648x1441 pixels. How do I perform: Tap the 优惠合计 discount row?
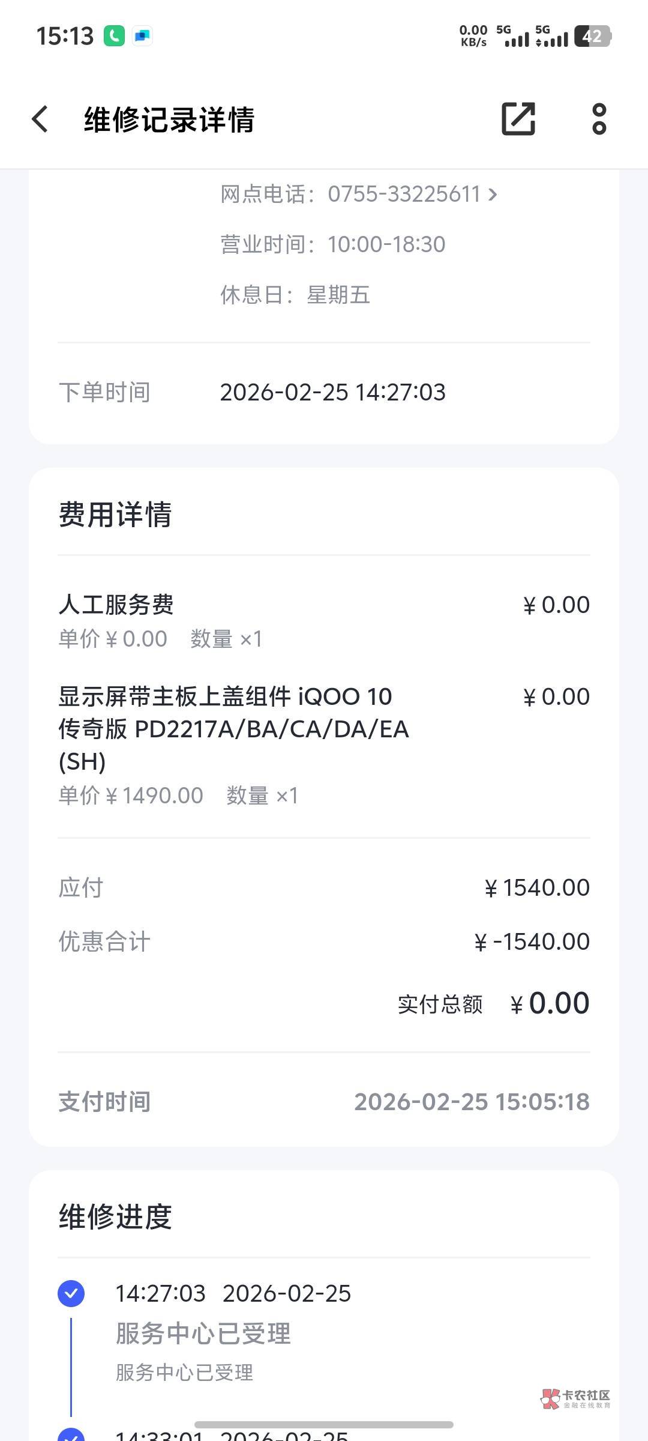(x=324, y=941)
